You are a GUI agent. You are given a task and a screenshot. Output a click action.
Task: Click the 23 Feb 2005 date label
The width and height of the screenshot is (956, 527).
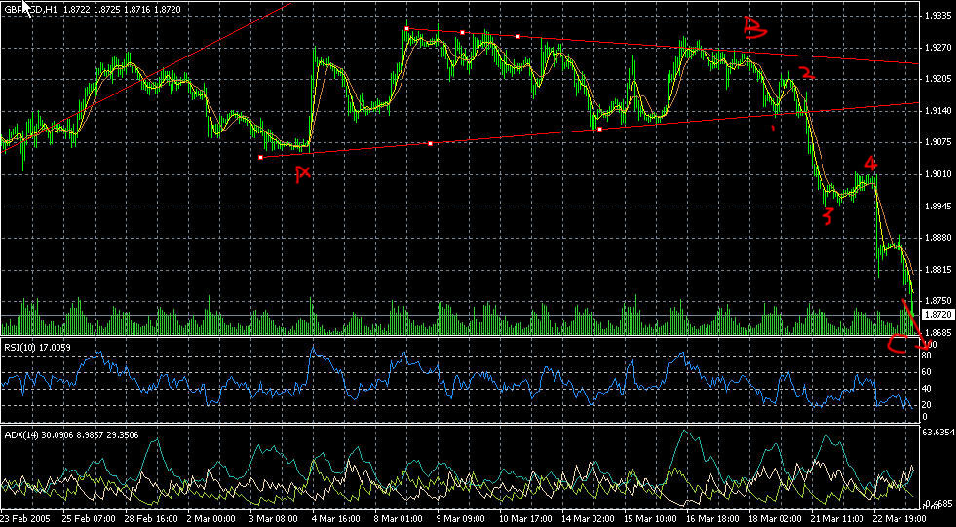point(23,518)
